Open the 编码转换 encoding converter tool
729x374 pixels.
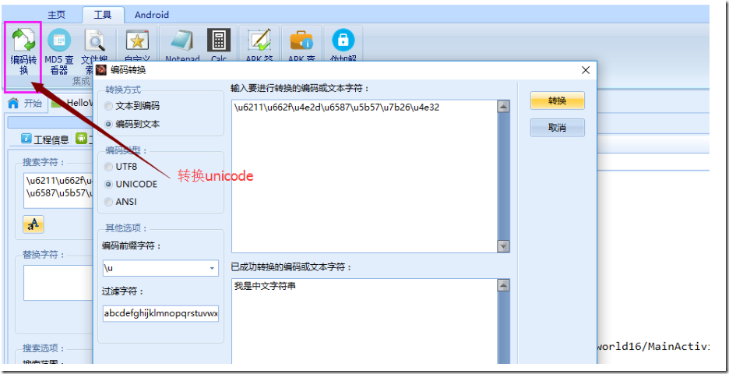[x=23, y=51]
